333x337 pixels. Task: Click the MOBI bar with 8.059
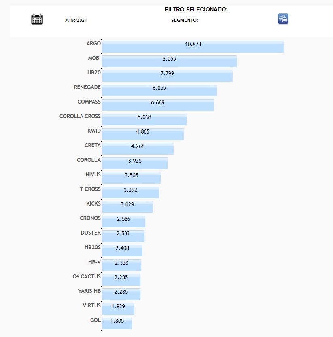(x=169, y=61)
